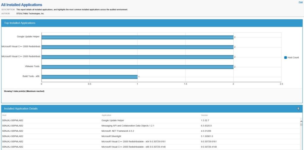Click the Print link
Screen dimensions: 304x150
pyautogui.click(x=300, y=2)
